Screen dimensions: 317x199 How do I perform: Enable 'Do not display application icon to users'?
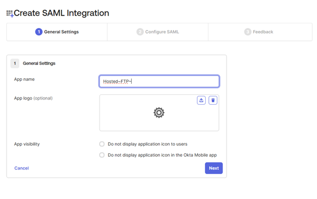[x=102, y=144]
